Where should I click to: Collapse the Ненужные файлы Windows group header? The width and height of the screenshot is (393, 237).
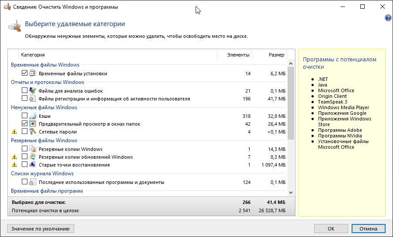(44, 107)
